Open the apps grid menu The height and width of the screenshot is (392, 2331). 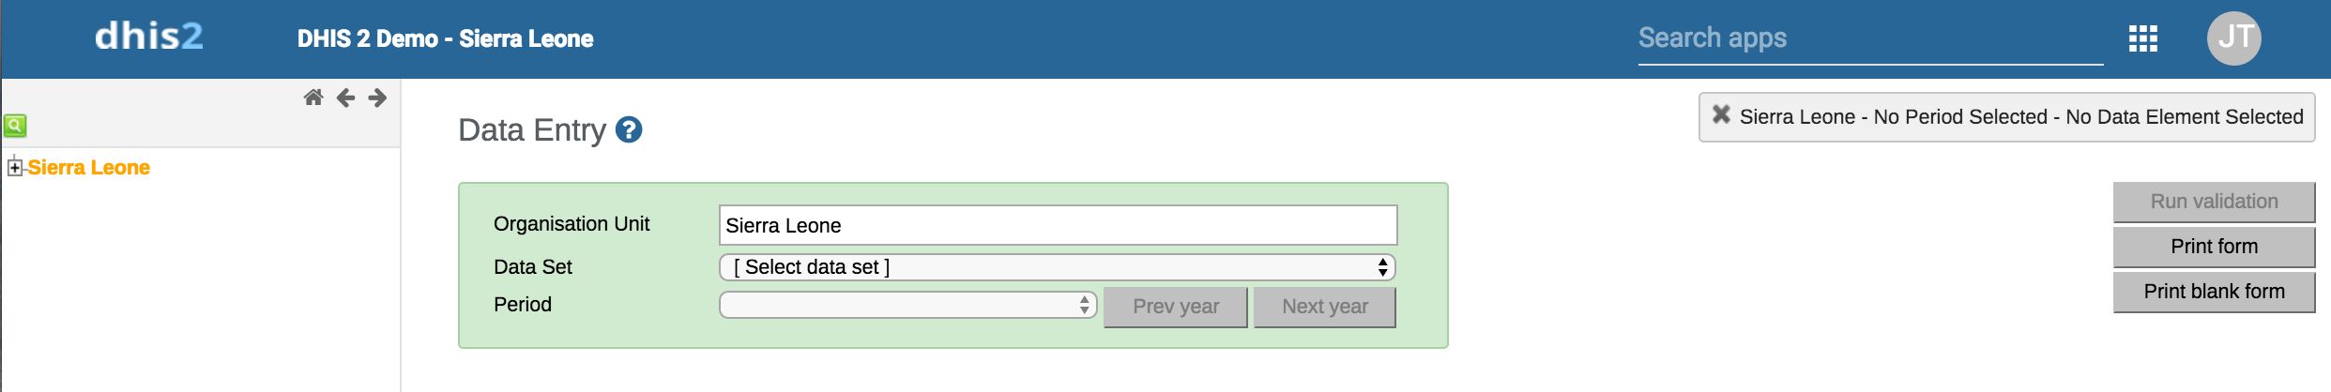pos(2142,38)
